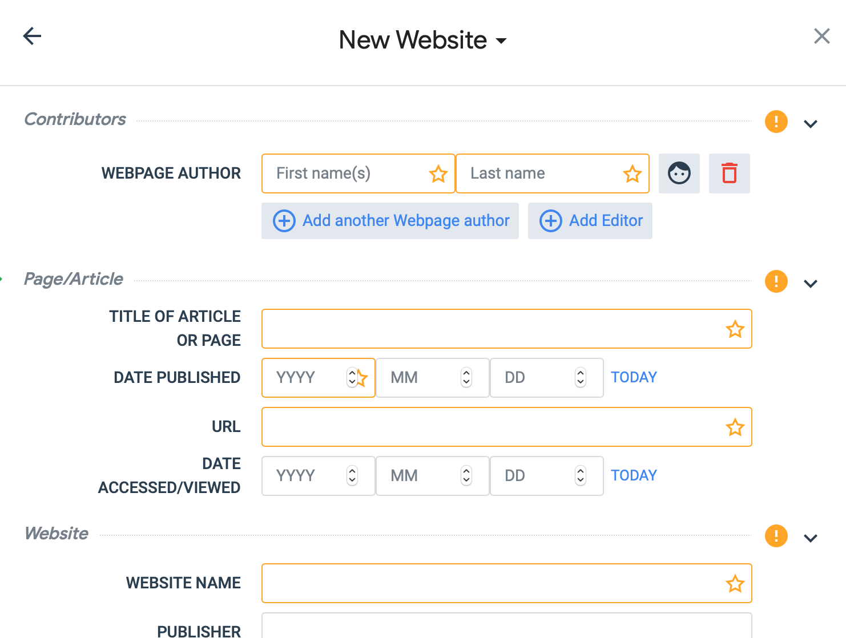The height and width of the screenshot is (638, 846).
Task: Set Date Accessed/Viewed to TODAY
Action: pyautogui.click(x=634, y=475)
